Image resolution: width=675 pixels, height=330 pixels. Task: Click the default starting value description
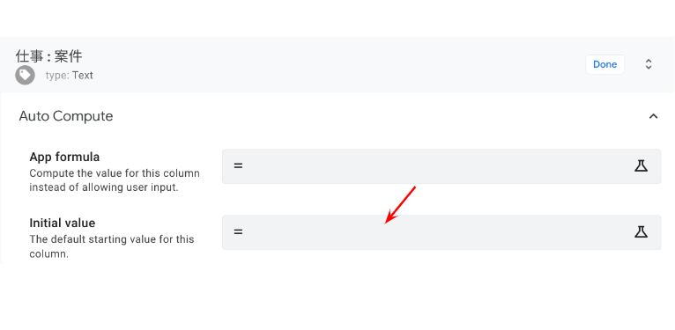point(112,246)
